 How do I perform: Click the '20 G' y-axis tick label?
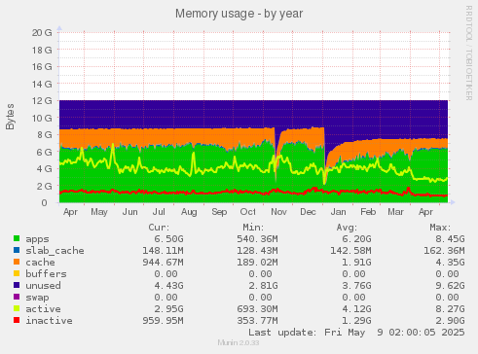coord(42,32)
